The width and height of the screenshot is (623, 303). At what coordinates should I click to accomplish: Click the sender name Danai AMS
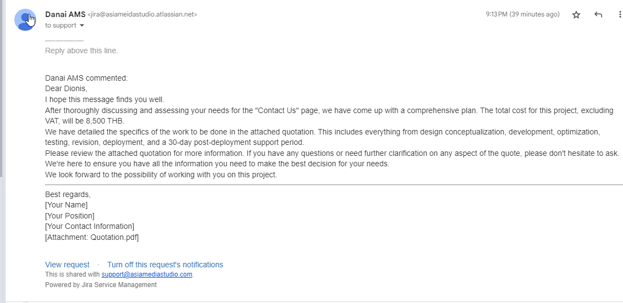(x=65, y=14)
